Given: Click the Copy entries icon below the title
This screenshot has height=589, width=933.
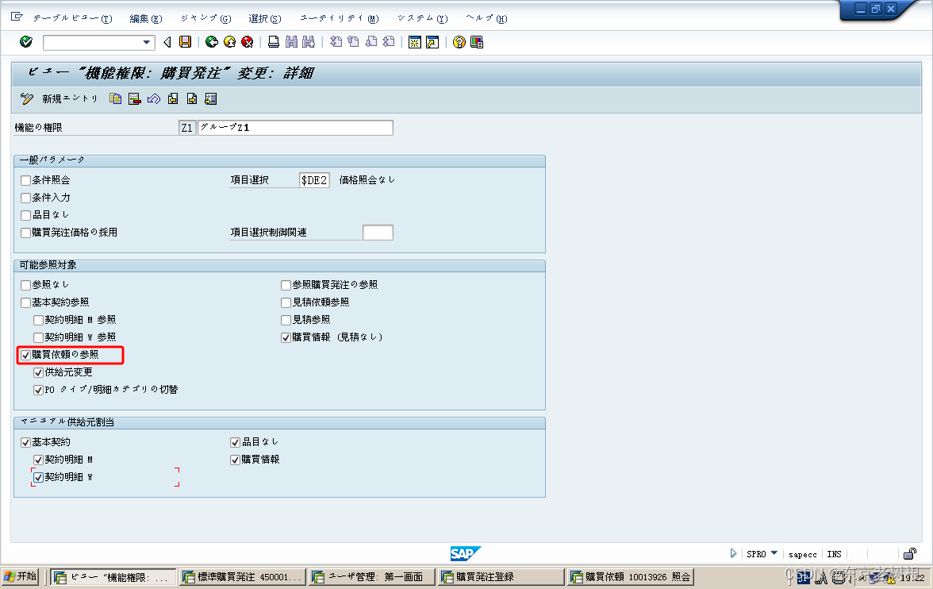Looking at the screenshot, I should tap(115, 99).
